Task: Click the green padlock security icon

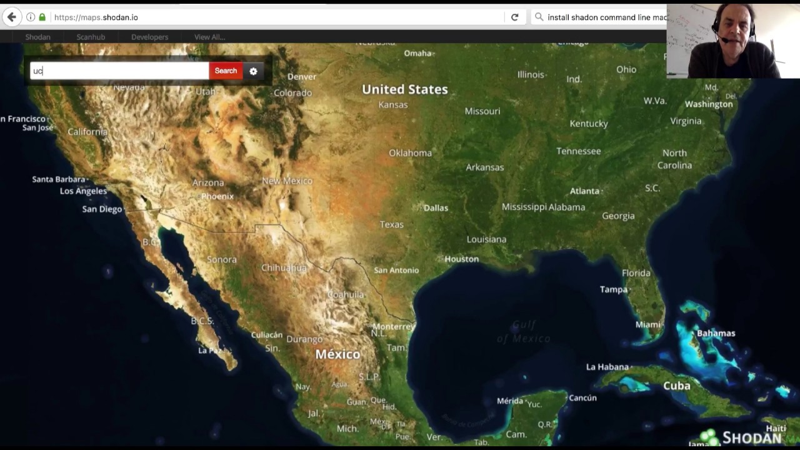Action: (x=42, y=17)
